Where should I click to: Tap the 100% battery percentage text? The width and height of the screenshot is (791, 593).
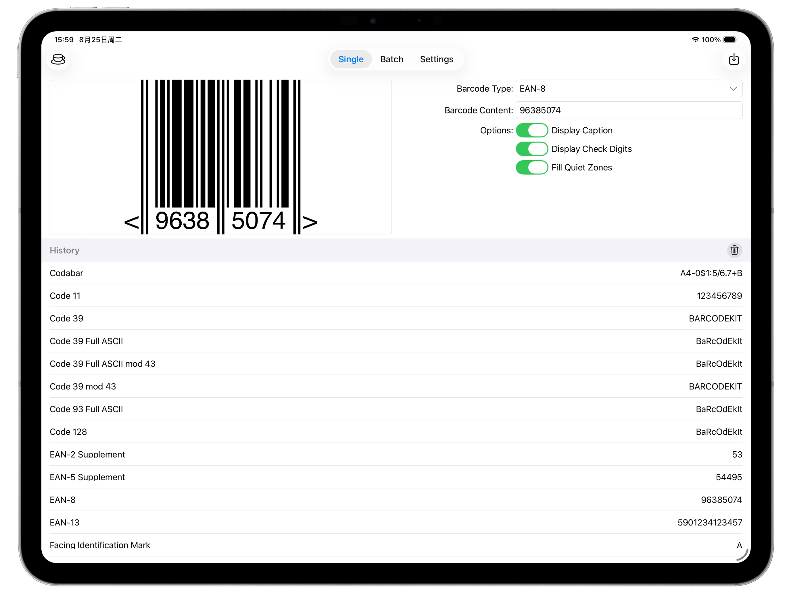tap(711, 40)
